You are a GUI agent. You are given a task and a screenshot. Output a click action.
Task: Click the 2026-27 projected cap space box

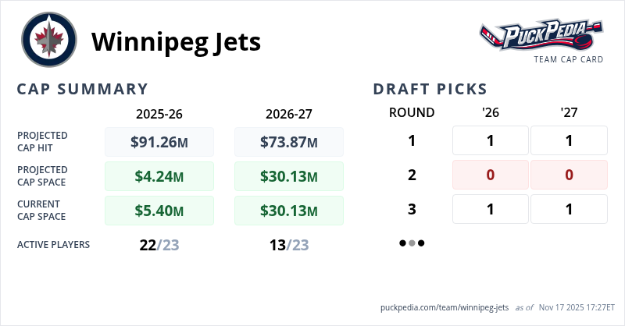pos(288,176)
